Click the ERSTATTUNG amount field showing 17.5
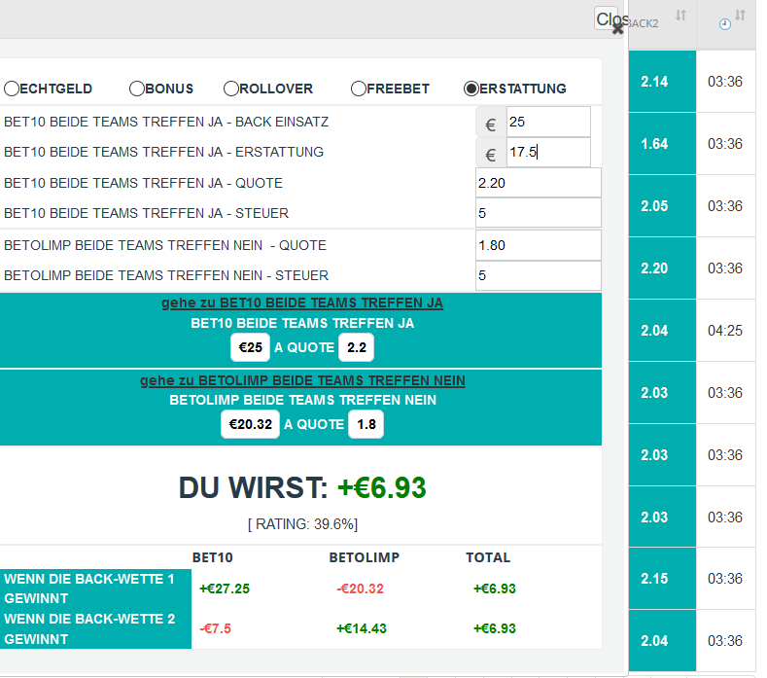767x678 pixels. (x=548, y=153)
